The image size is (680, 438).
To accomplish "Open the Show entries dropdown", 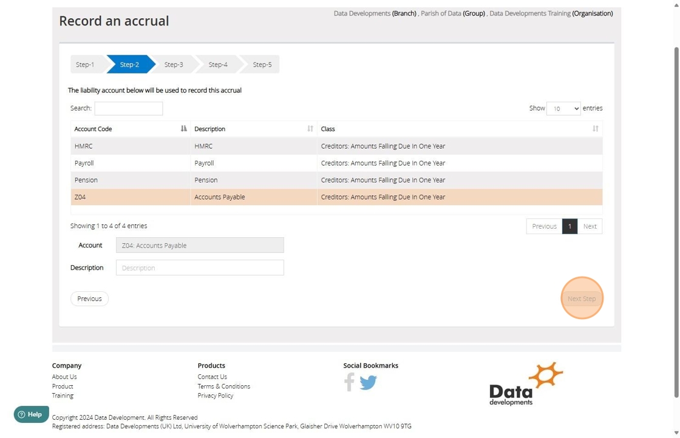I will click(563, 109).
